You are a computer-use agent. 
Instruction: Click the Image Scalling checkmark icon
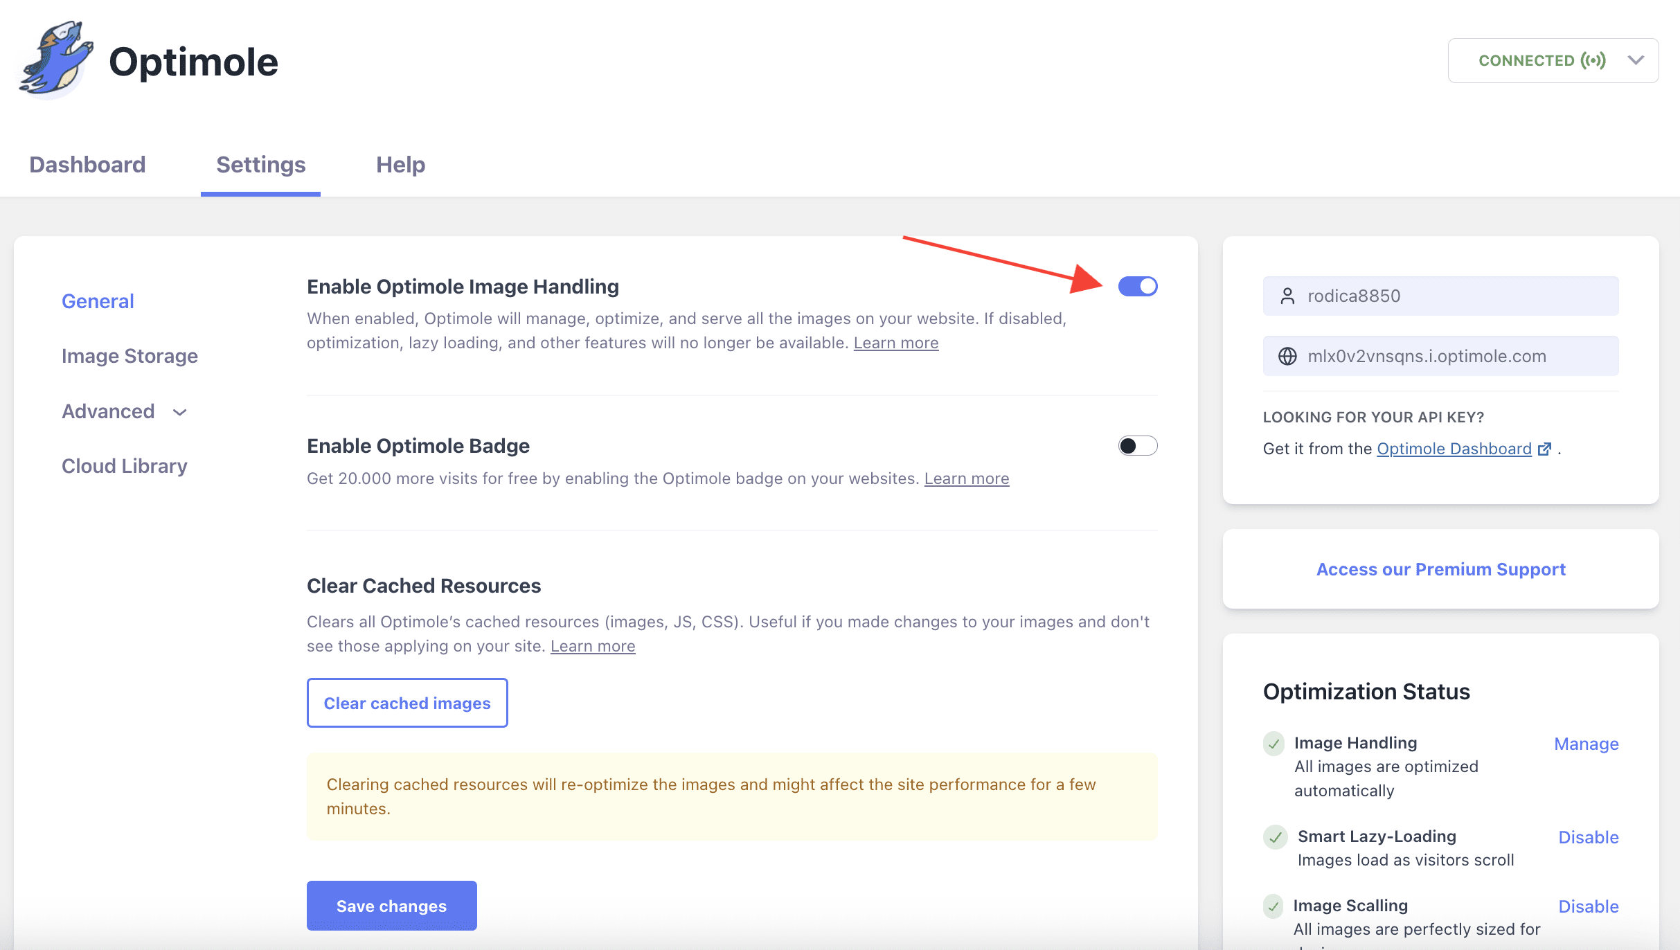tap(1274, 906)
